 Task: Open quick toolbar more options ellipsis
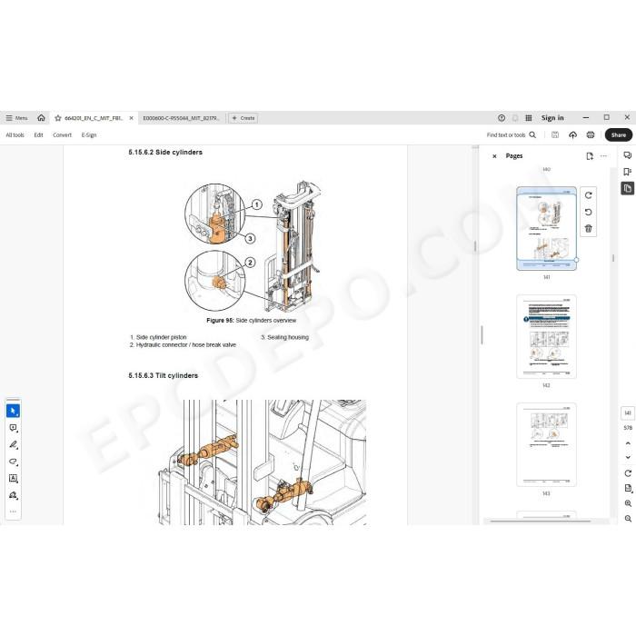click(x=13, y=512)
